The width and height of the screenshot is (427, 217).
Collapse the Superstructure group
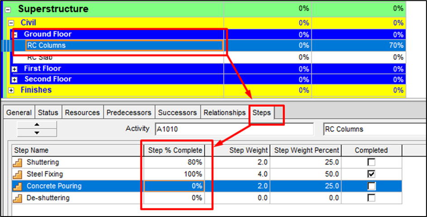point(8,9)
